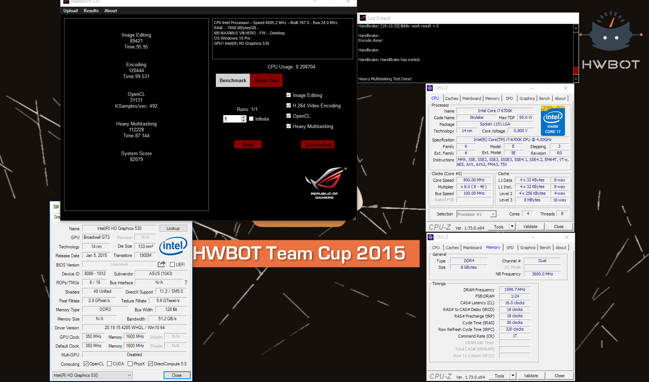Click the red Log Output scrollbar thumb

[576, 70]
